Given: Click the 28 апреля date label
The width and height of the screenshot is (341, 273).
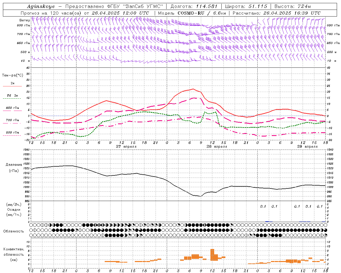Looking at the screenshot, I should pyautogui.click(x=217, y=147).
